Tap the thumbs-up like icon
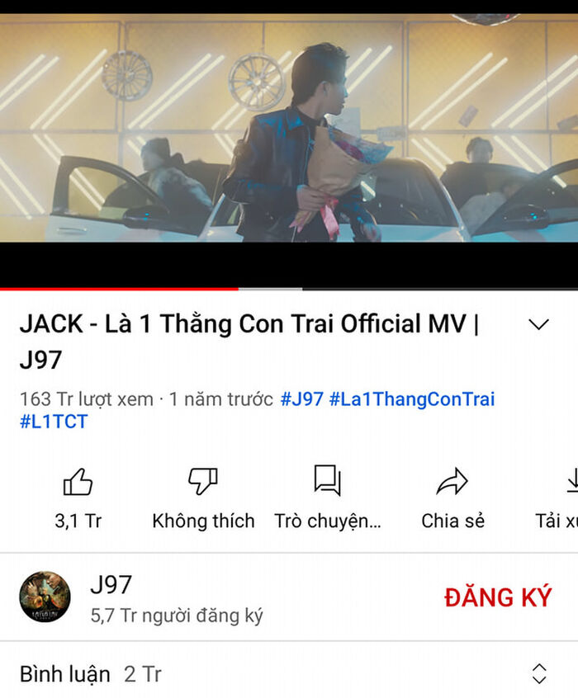Screen dimensions: 578x698 pos(78,482)
